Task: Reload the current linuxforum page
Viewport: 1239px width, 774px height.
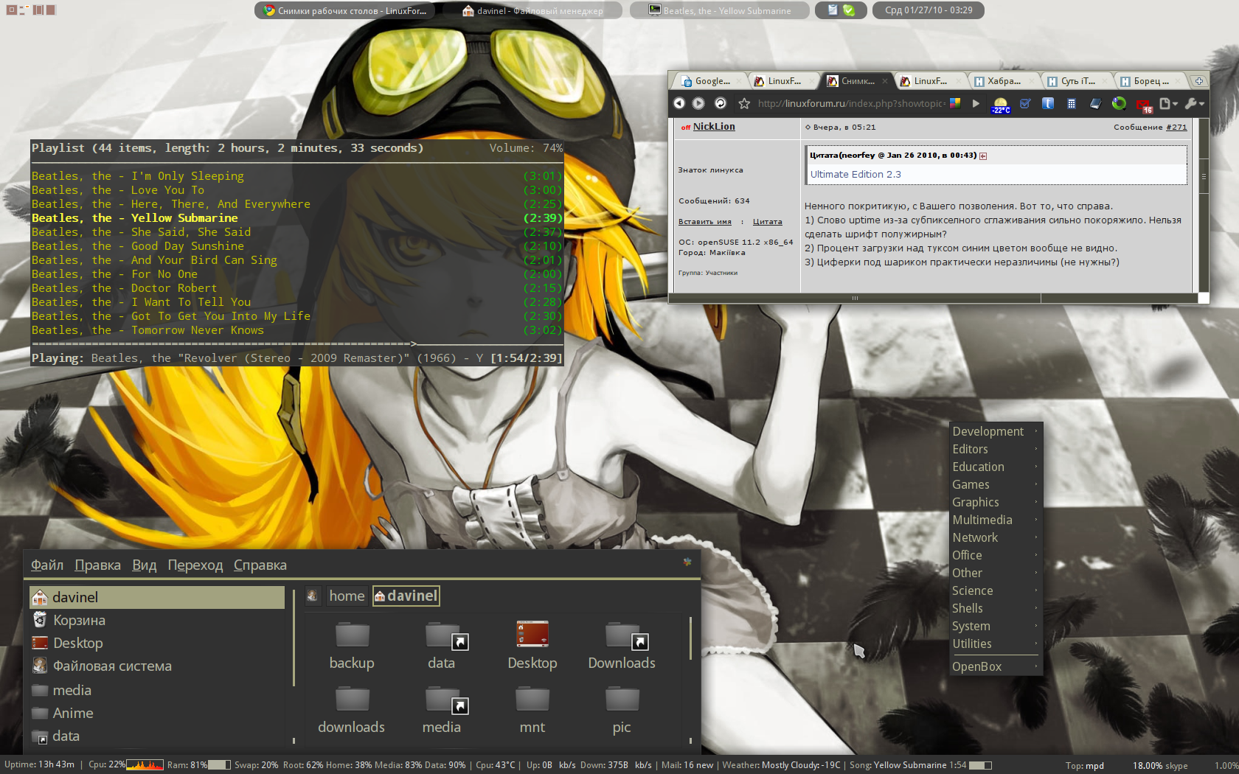Action: (721, 104)
